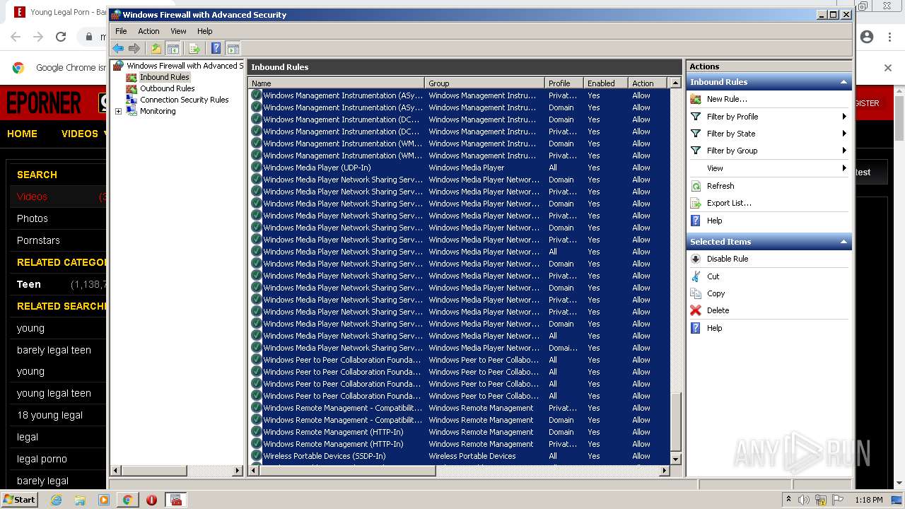905x509 pixels.
Task: Click the rule list vertical scrollbar down arrow
Action: click(675, 459)
